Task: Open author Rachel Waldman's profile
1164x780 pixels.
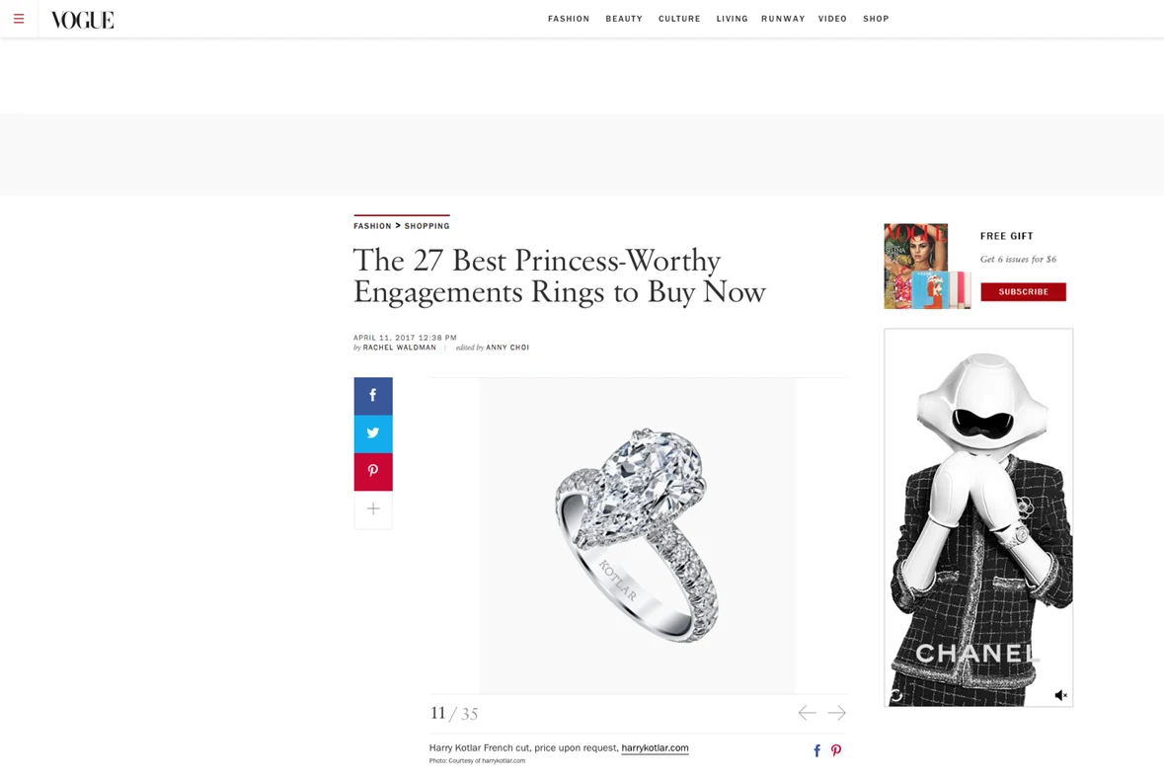Action: tap(399, 348)
